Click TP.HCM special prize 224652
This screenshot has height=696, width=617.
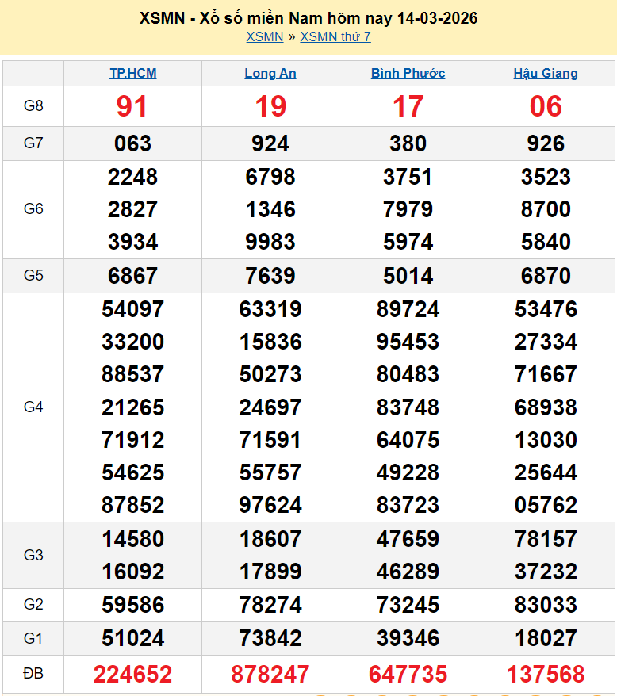pos(132,675)
